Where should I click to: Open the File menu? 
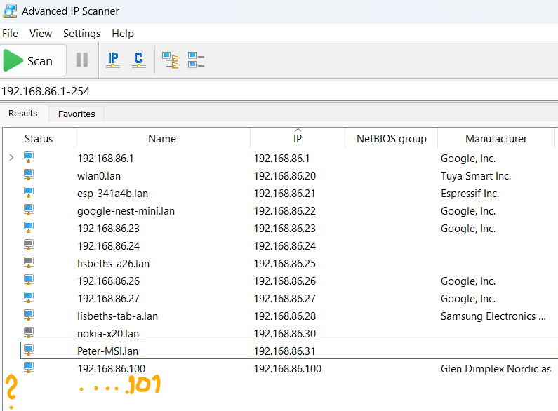click(10, 34)
